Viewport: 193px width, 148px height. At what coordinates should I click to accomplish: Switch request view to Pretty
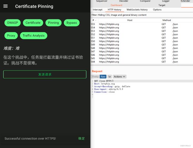[95, 77]
